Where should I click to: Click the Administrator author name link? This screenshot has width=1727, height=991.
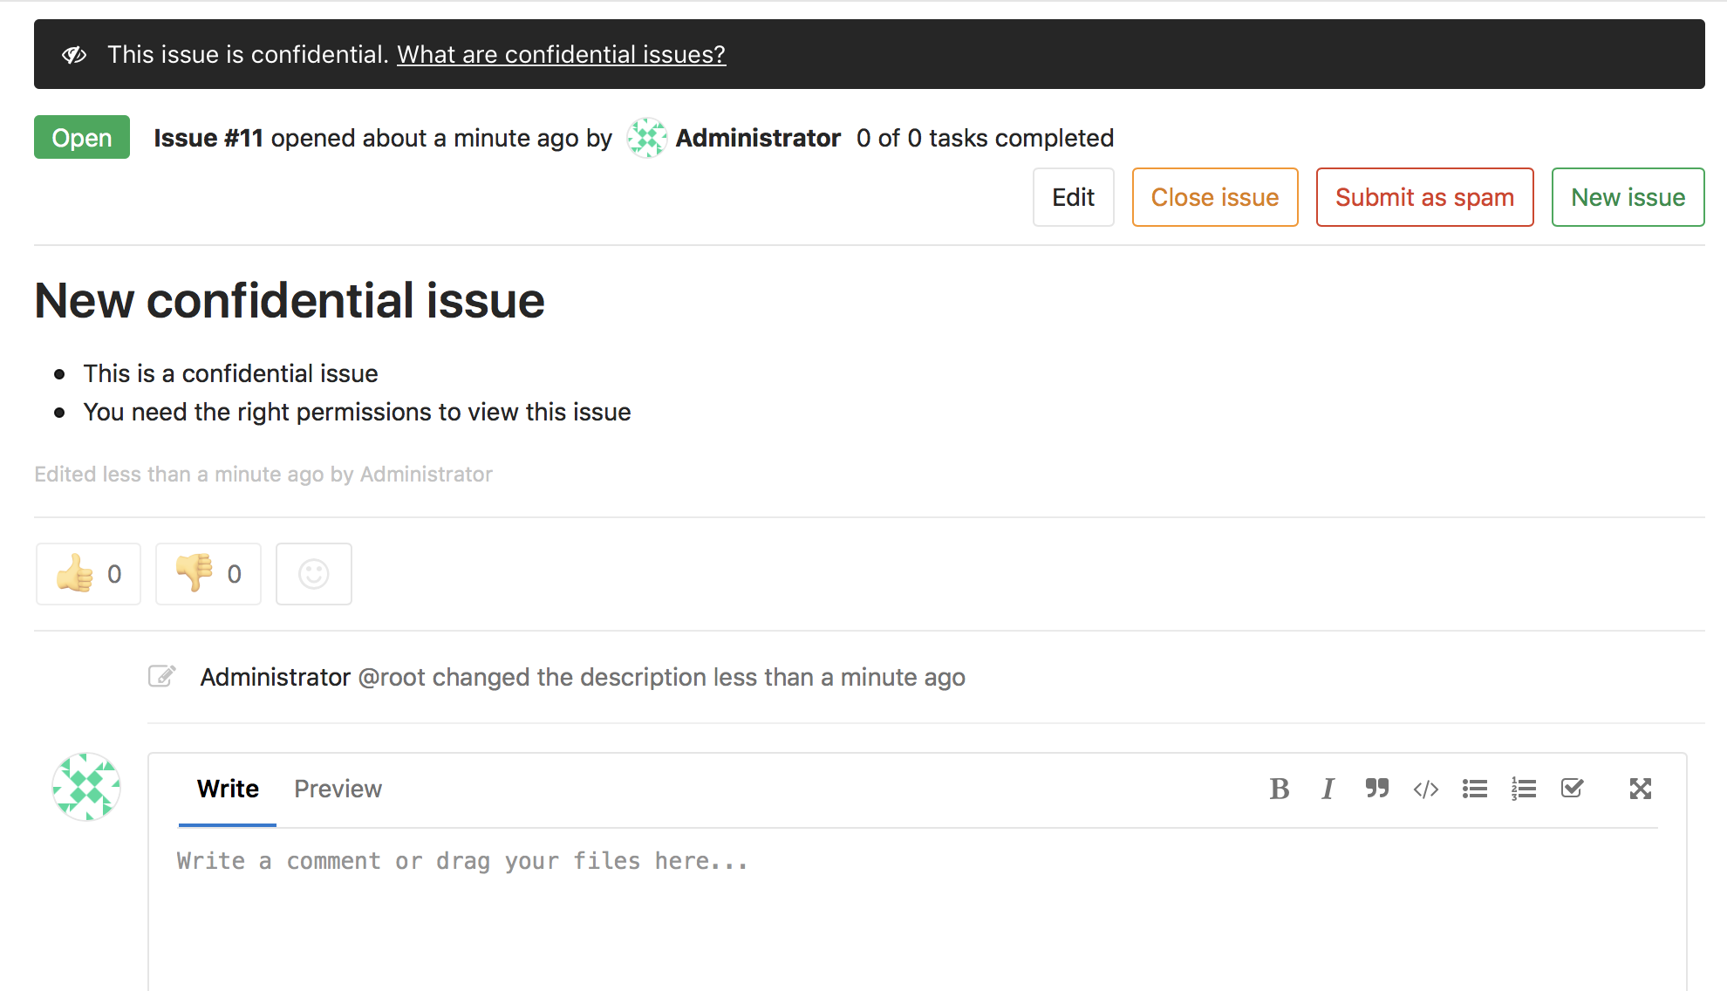757,138
